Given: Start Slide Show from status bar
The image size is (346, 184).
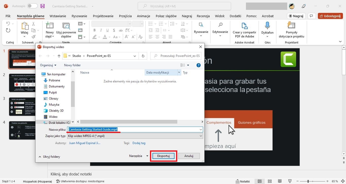Looking at the screenshot, I should [x=290, y=181].
